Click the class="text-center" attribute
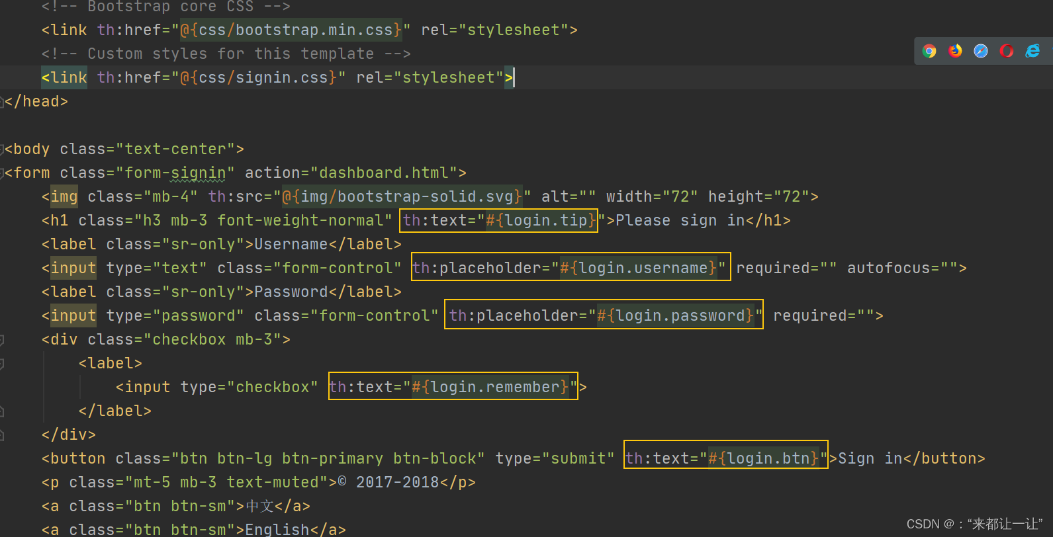The image size is (1053, 537). 148,149
